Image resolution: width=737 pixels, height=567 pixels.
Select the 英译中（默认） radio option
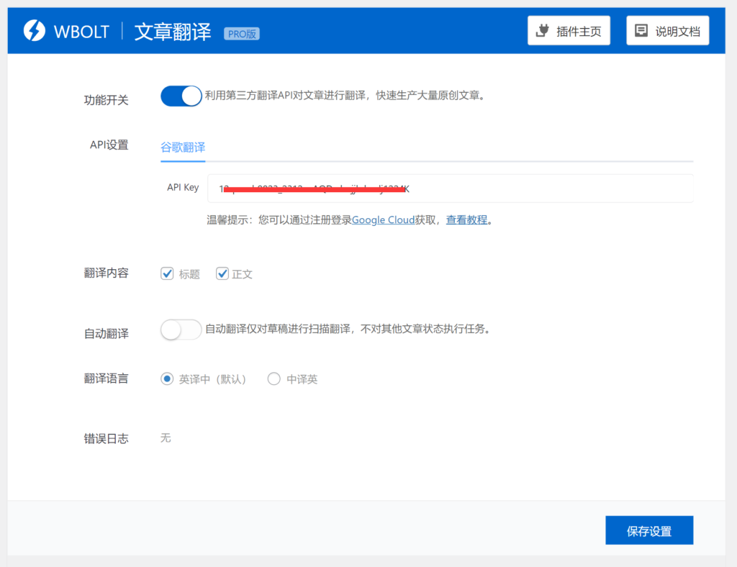pos(167,378)
